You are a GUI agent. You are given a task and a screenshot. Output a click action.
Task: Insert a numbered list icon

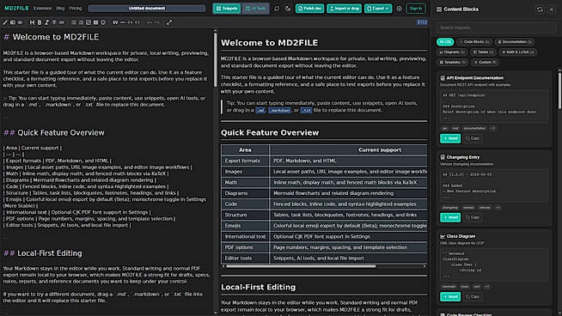(81, 22)
